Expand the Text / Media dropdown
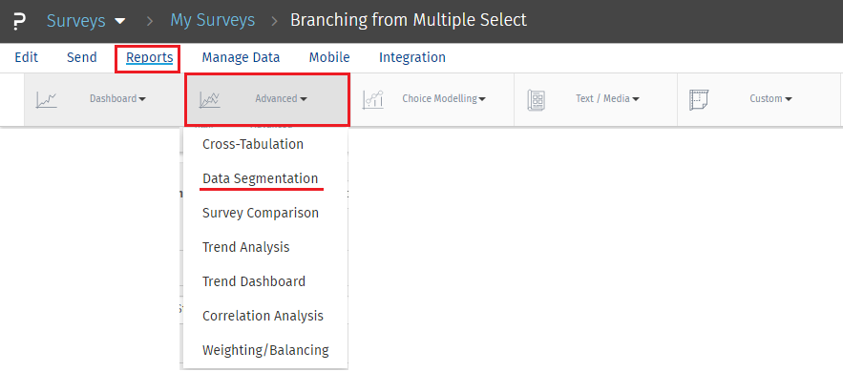The height and width of the screenshot is (372, 843). click(607, 99)
